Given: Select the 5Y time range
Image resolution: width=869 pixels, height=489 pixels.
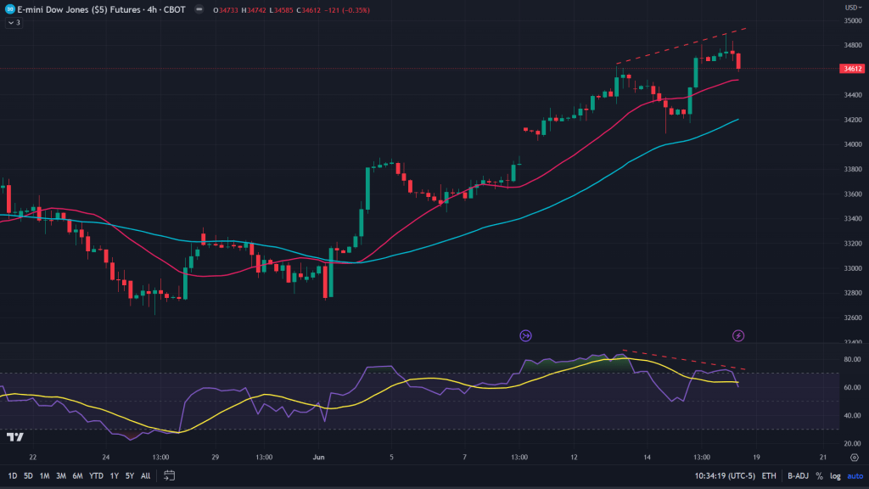Looking at the screenshot, I should tap(130, 475).
